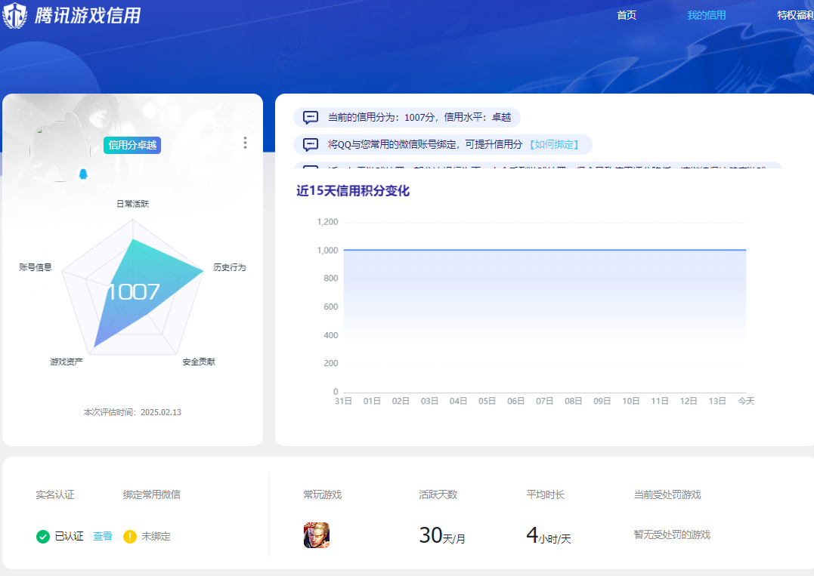Click the chat bubble icon beside current credit score
Image resolution: width=814 pixels, height=576 pixels.
(311, 118)
